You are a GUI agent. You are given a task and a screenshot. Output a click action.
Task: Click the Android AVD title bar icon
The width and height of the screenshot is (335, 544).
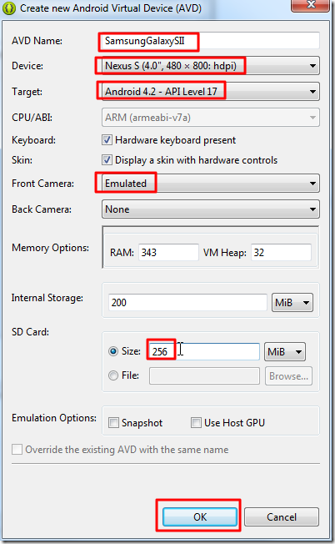coord(8,8)
